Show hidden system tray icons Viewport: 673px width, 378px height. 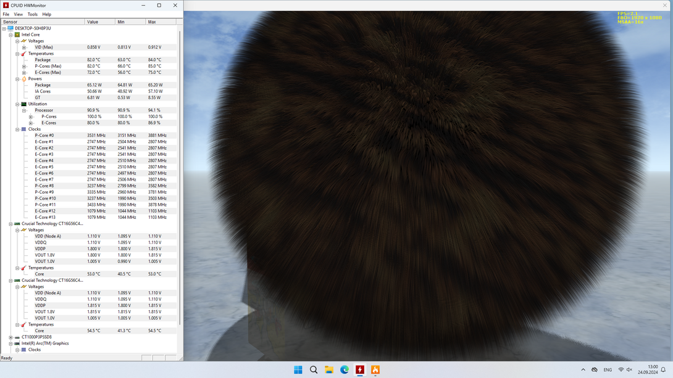(583, 370)
